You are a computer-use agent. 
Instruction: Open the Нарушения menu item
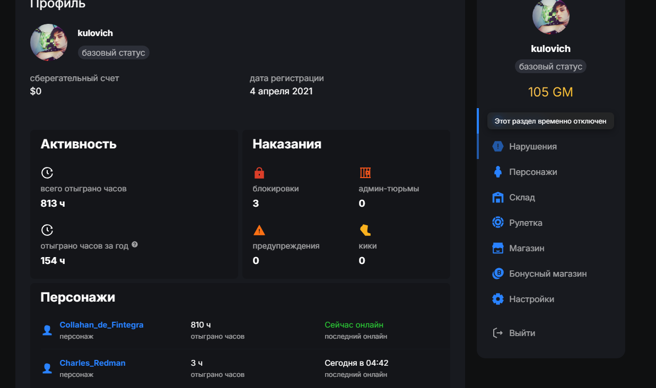point(532,146)
